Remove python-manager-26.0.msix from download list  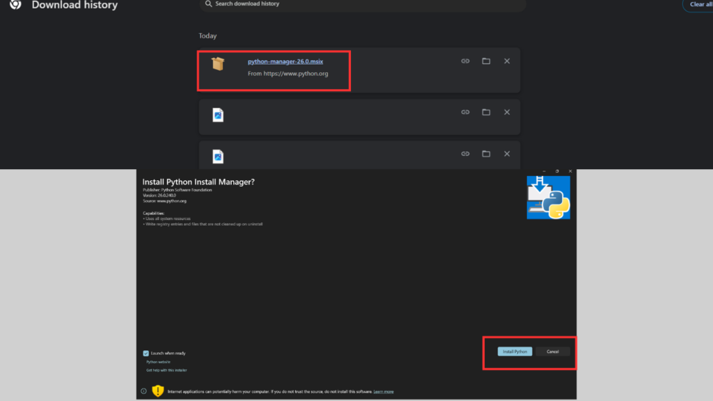click(507, 61)
